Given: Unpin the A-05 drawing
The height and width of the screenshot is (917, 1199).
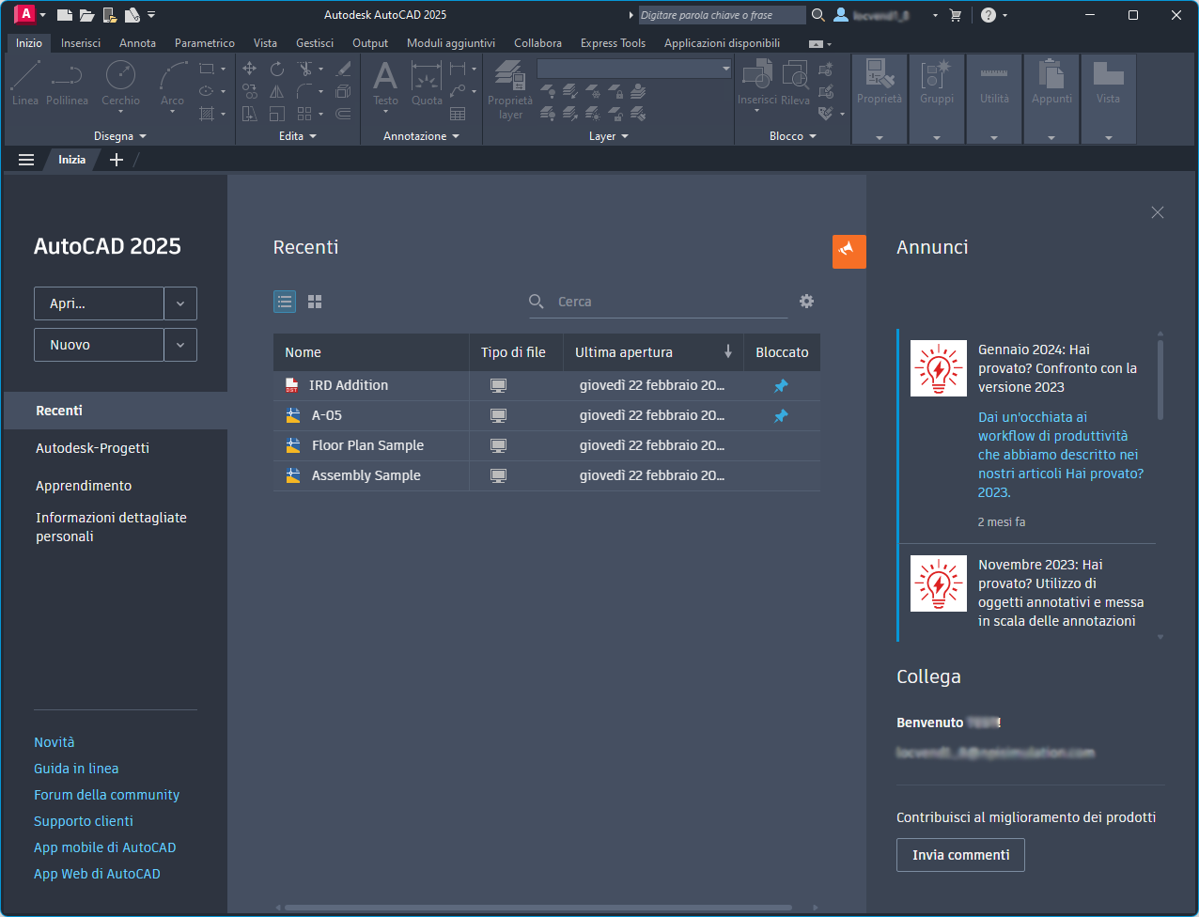Looking at the screenshot, I should (x=781, y=415).
